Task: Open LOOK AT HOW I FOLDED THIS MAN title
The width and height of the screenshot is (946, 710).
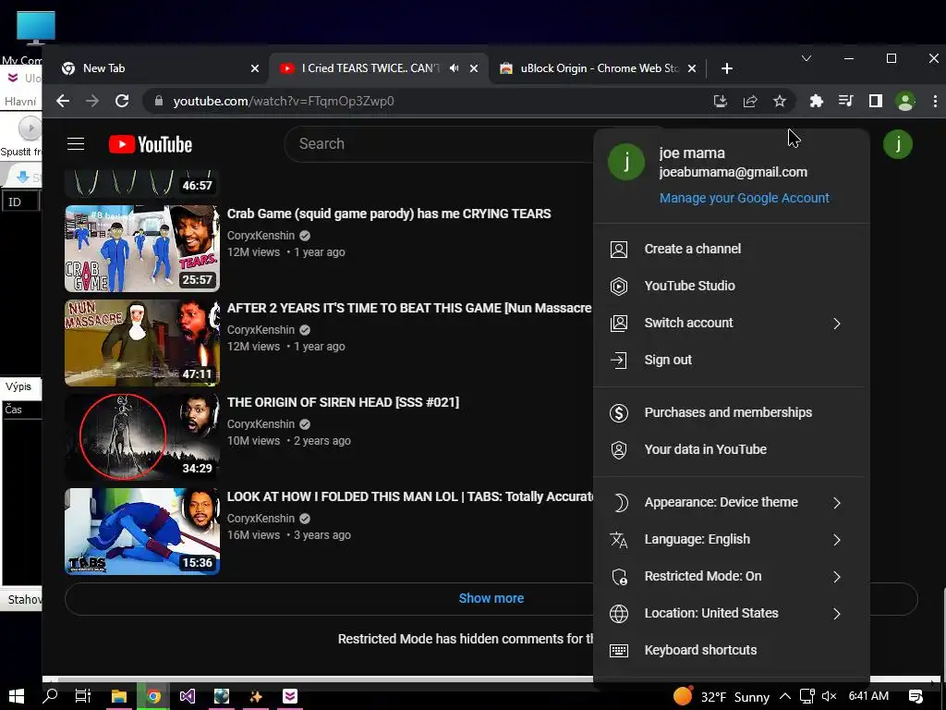Action: 409,496
